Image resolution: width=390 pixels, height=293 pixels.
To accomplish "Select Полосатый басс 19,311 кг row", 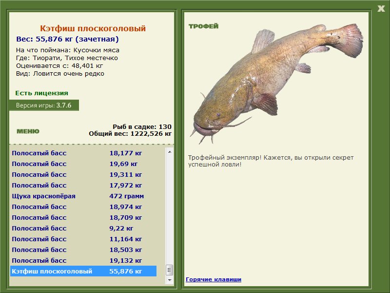I will pos(83,174).
